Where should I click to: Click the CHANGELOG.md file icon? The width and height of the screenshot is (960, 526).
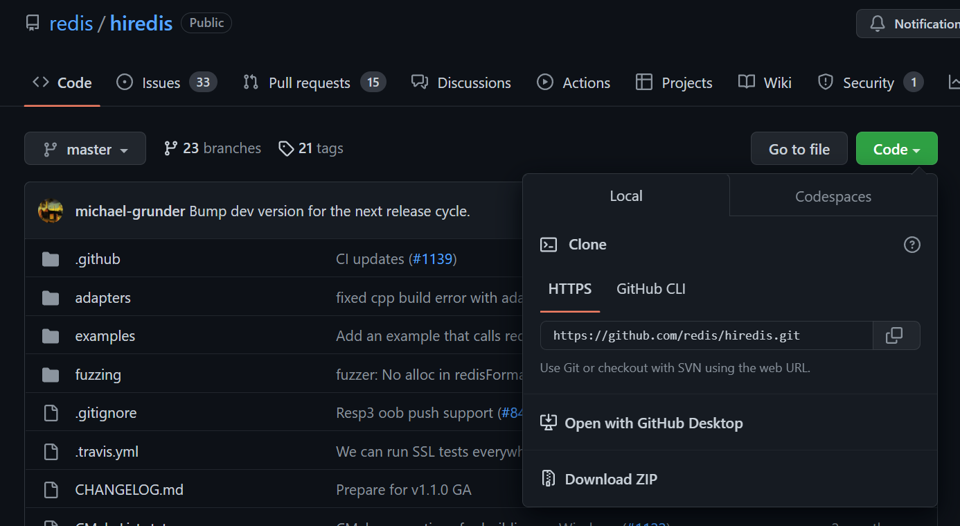(x=51, y=490)
